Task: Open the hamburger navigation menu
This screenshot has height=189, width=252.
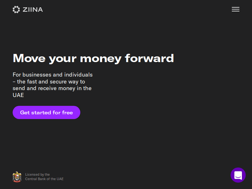Action: pos(236,9)
